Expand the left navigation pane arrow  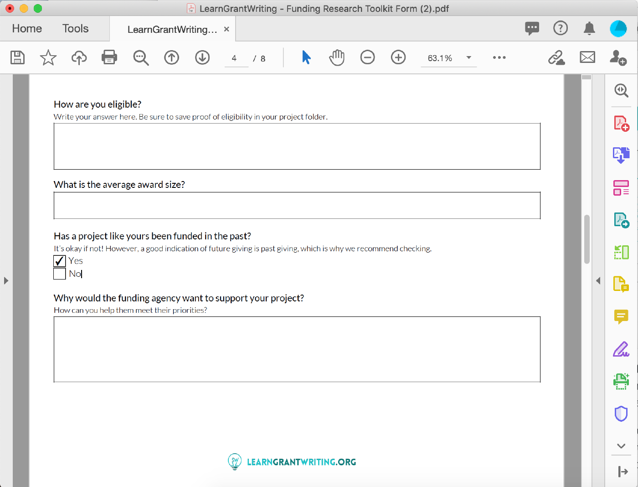pyautogui.click(x=6, y=280)
